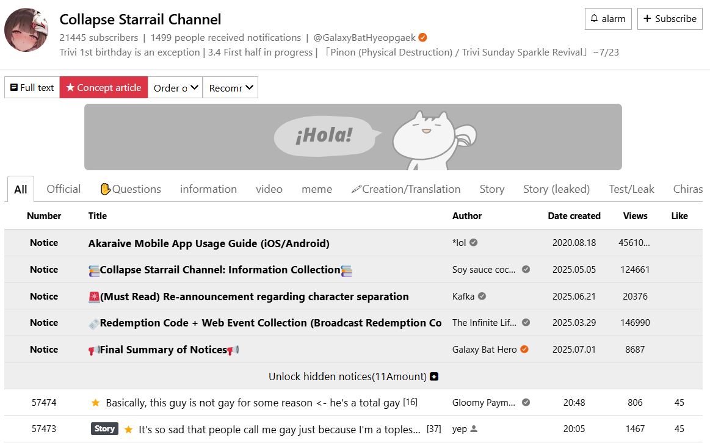Click the Date created column header
This screenshot has width=710, height=443.
(574, 216)
